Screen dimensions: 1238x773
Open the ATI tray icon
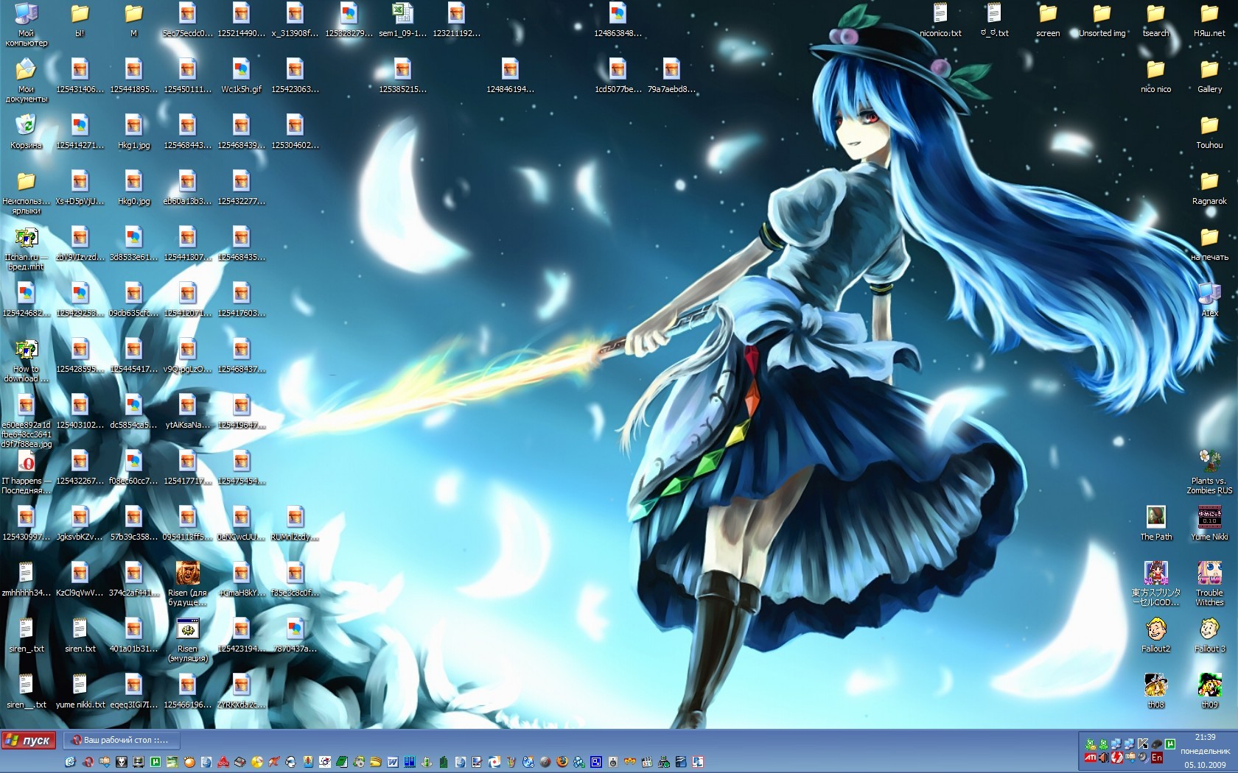pyautogui.click(x=1091, y=758)
